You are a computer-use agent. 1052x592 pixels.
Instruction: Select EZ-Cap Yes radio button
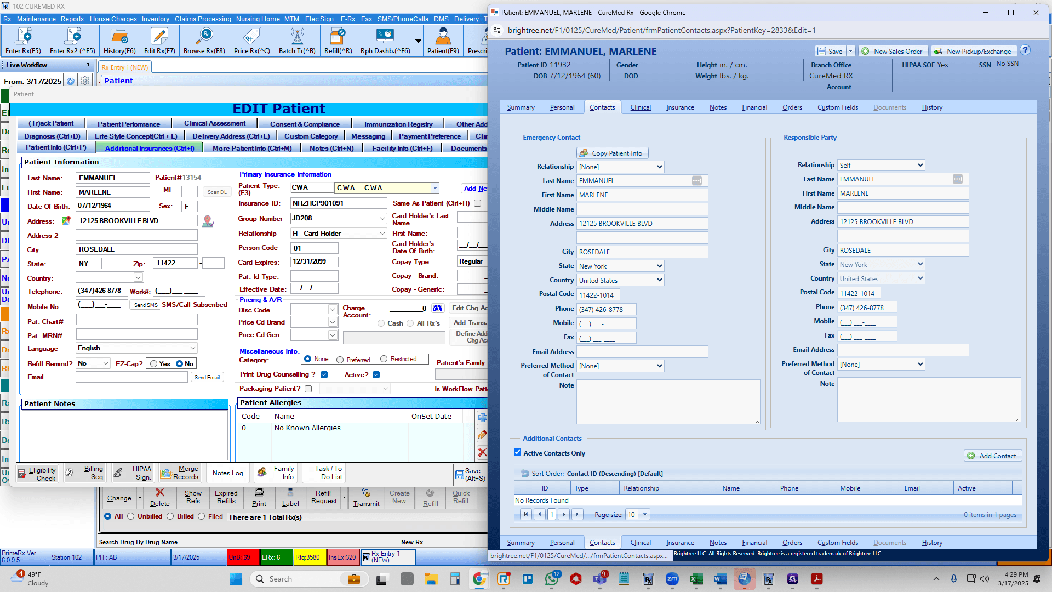(x=154, y=364)
